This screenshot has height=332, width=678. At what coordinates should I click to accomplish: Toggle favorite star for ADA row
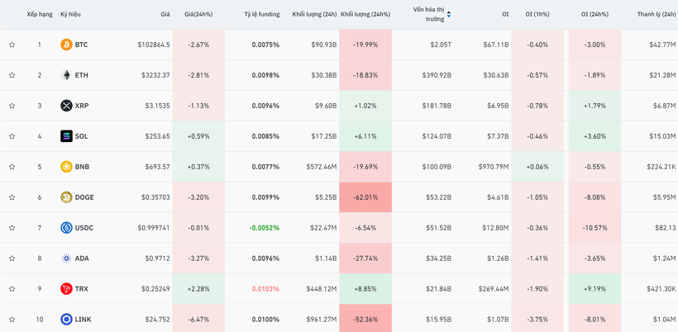tap(12, 258)
